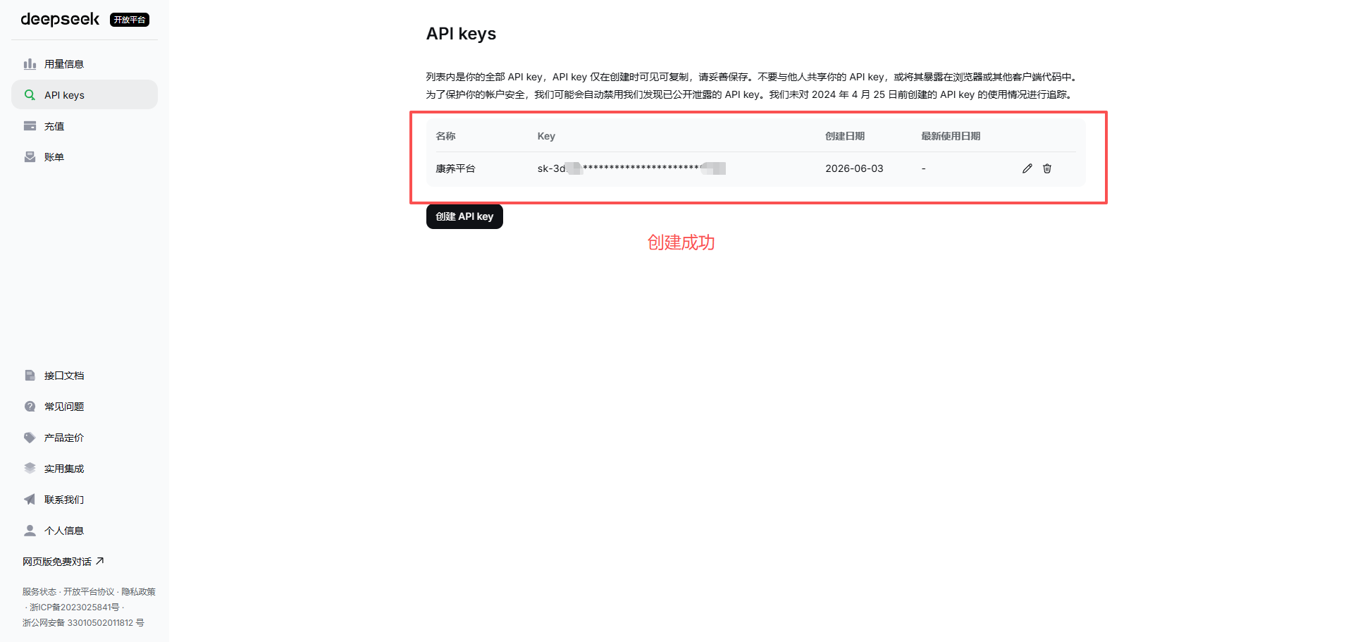Open the 隐私政策 footer link

(138, 592)
